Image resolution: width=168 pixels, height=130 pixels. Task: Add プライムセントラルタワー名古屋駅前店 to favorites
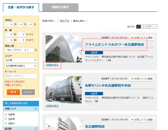tap(142, 38)
